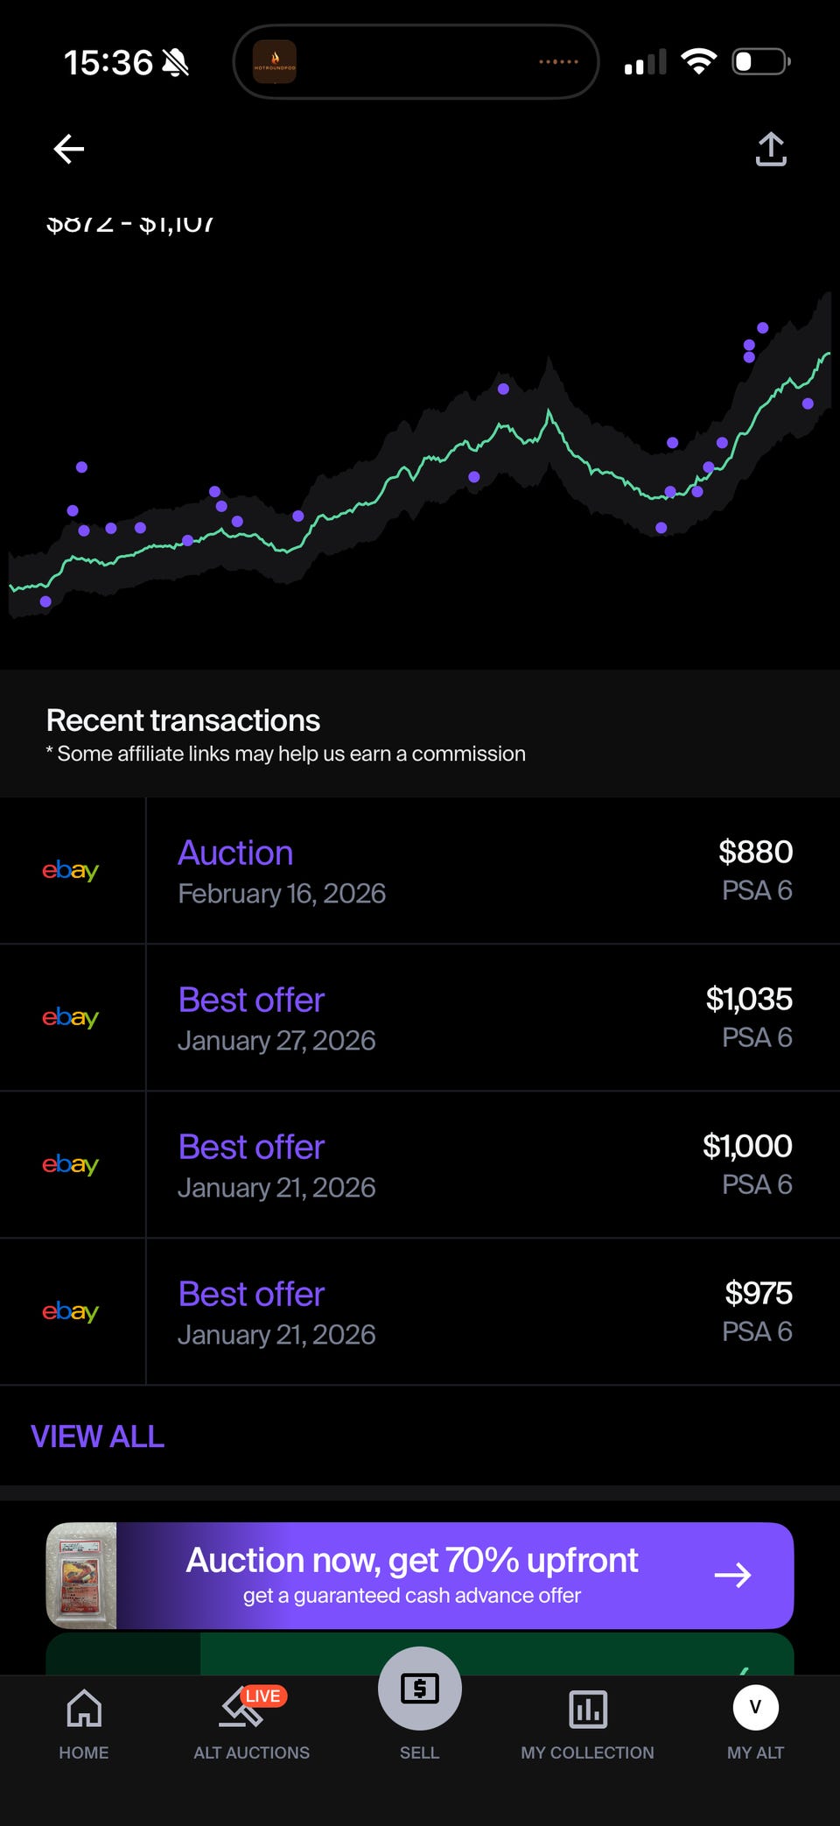
Task: Select the highest purple point on chart
Action: (x=763, y=327)
